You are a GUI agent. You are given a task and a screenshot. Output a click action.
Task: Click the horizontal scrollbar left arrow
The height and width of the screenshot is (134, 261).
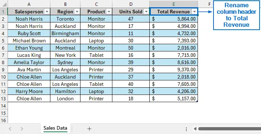195,129
